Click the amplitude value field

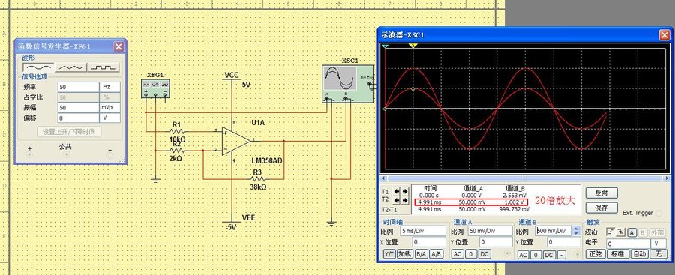point(78,107)
